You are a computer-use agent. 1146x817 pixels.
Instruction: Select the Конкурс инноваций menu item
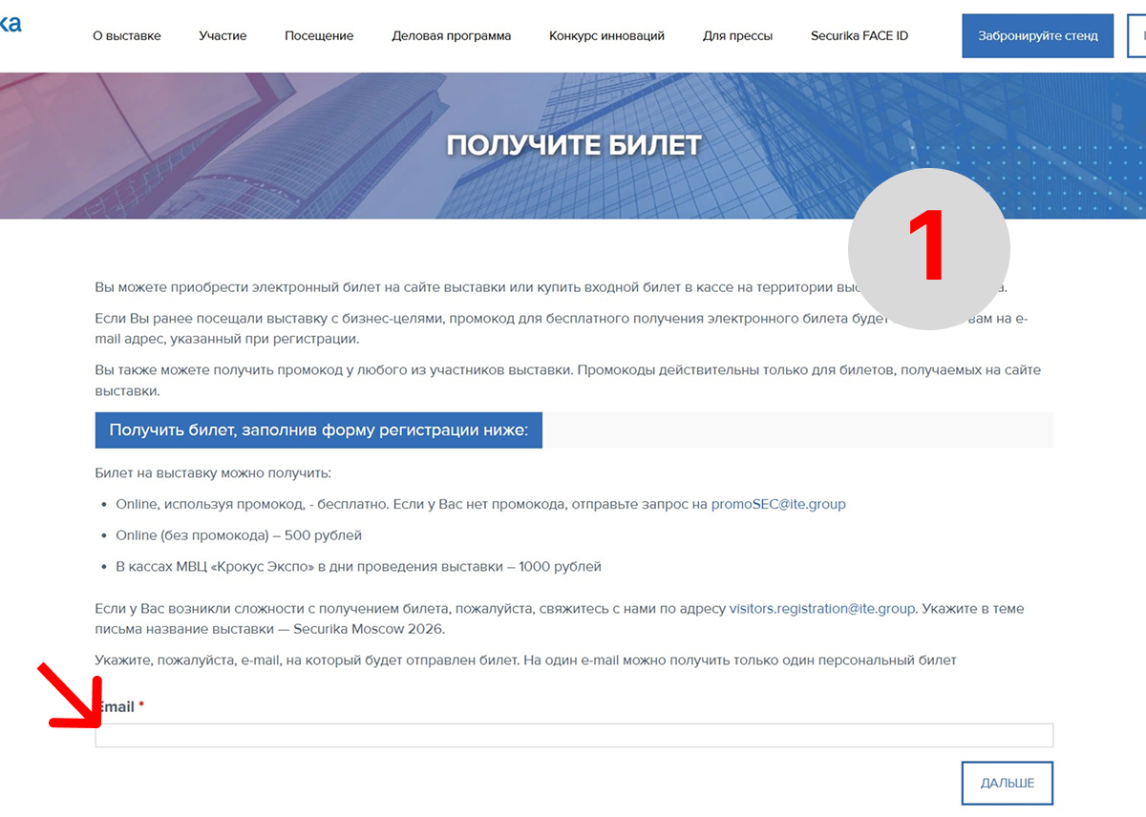coord(606,36)
